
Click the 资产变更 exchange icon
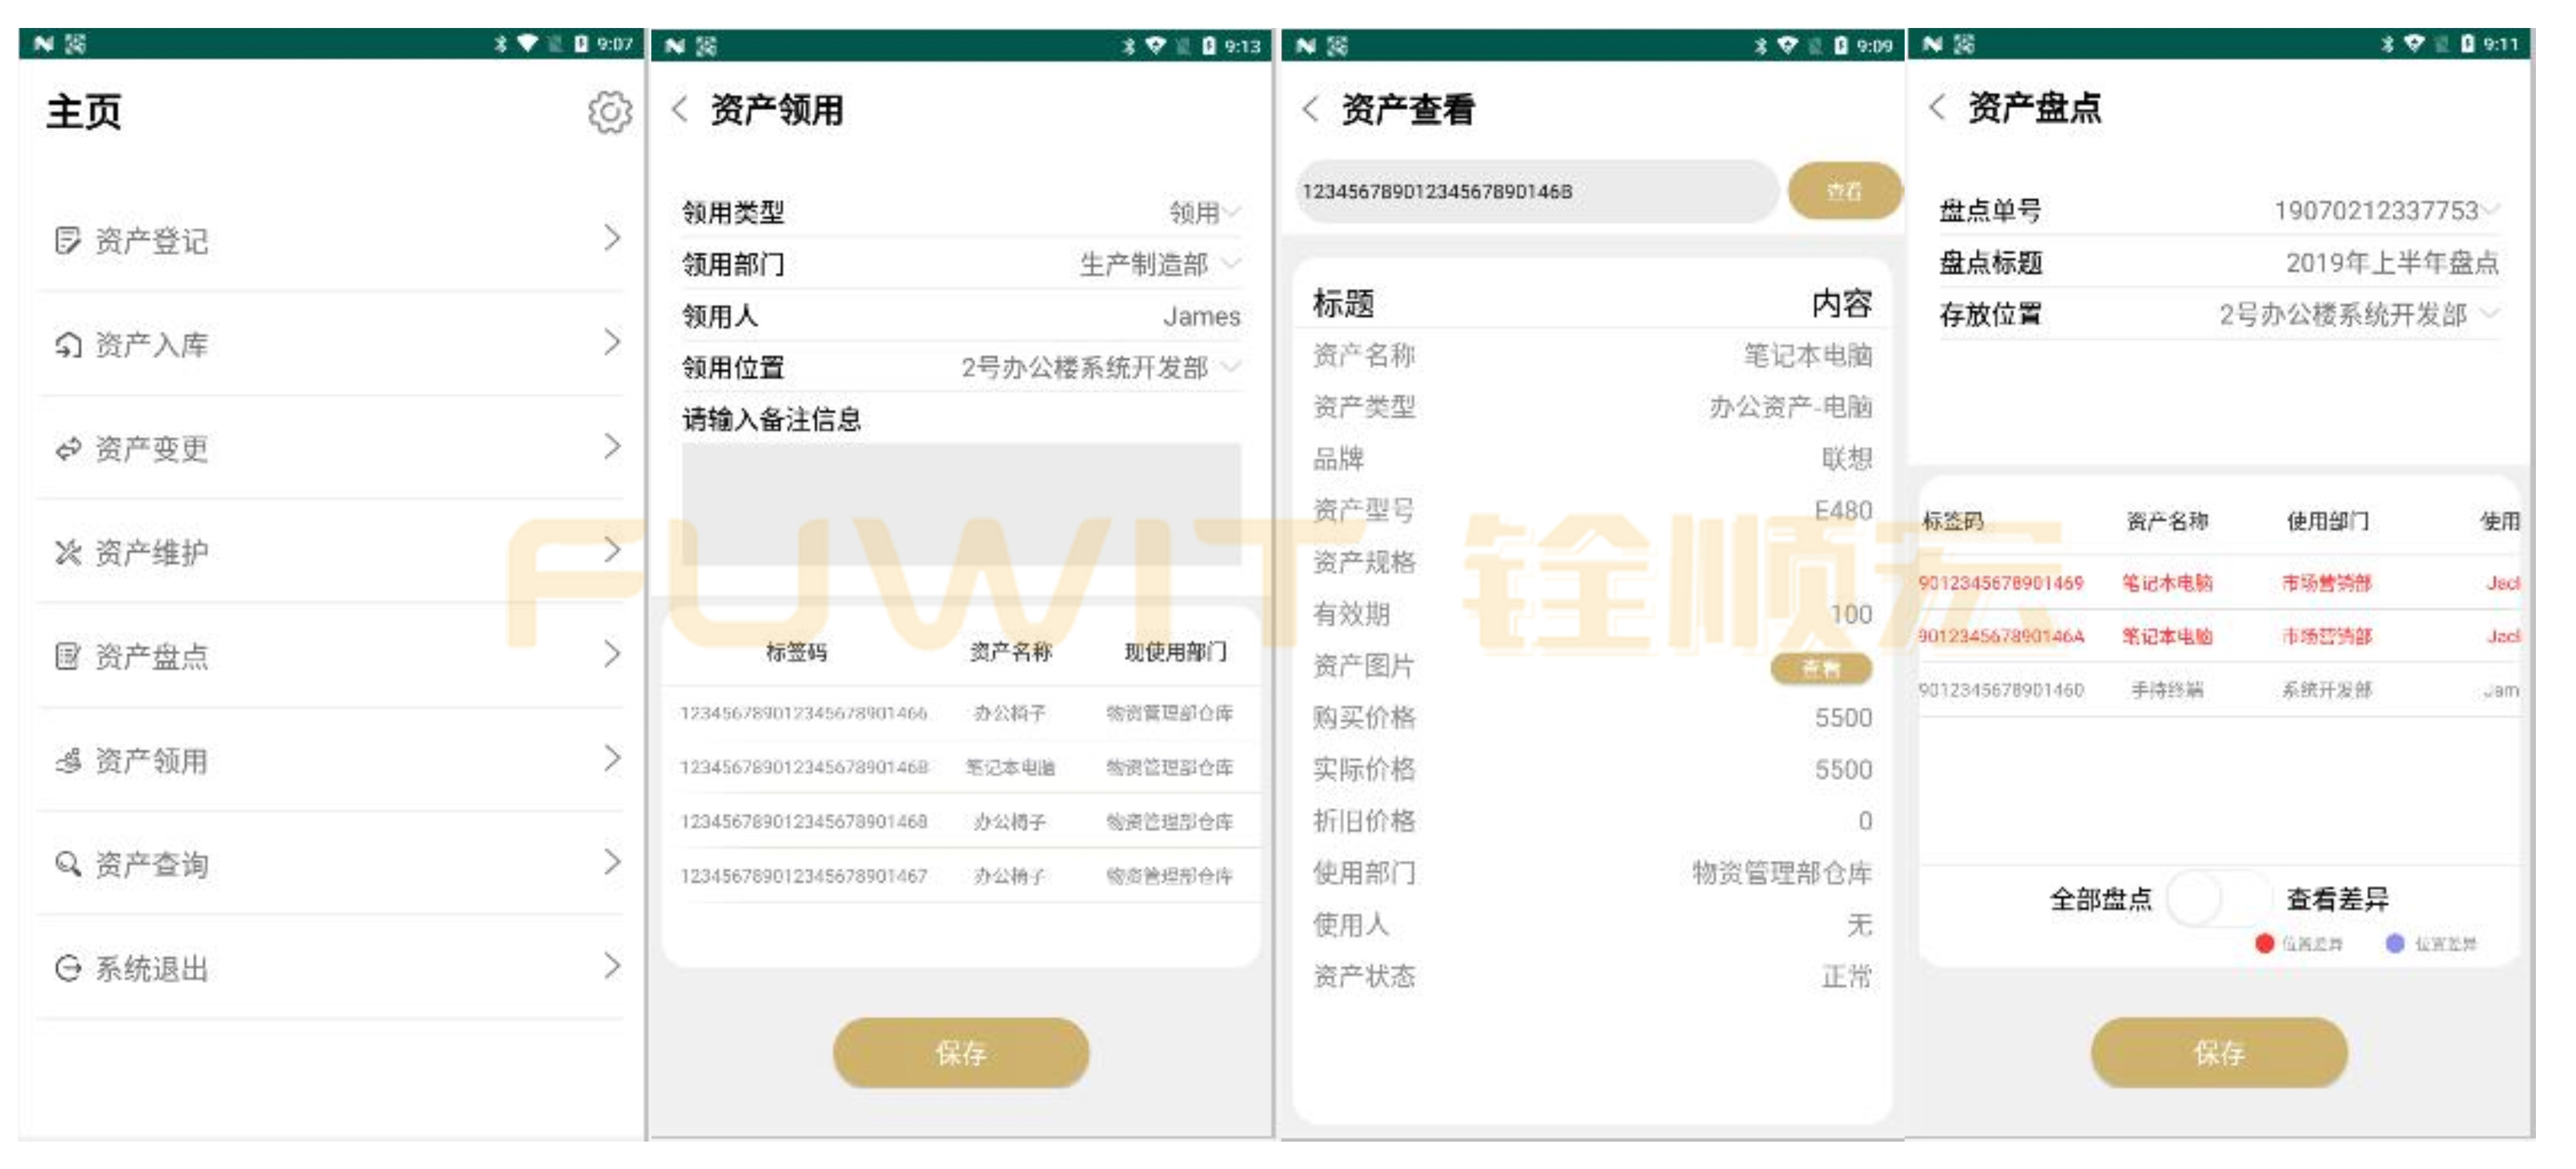coord(66,447)
